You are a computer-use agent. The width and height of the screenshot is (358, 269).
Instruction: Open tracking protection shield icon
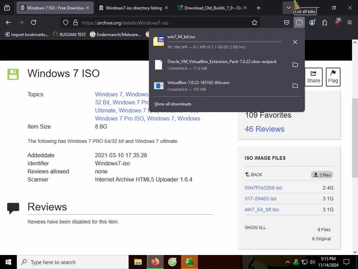(66, 23)
